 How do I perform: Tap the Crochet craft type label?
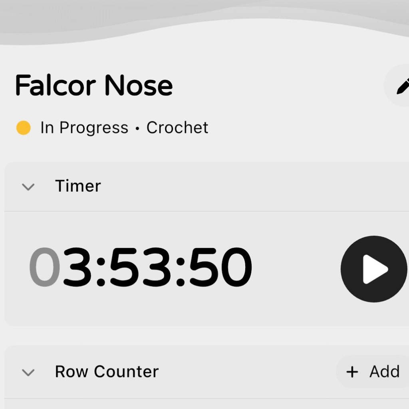pyautogui.click(x=177, y=128)
